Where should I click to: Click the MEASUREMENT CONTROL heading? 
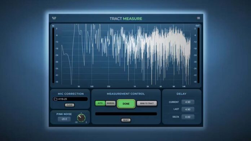pos(126,94)
